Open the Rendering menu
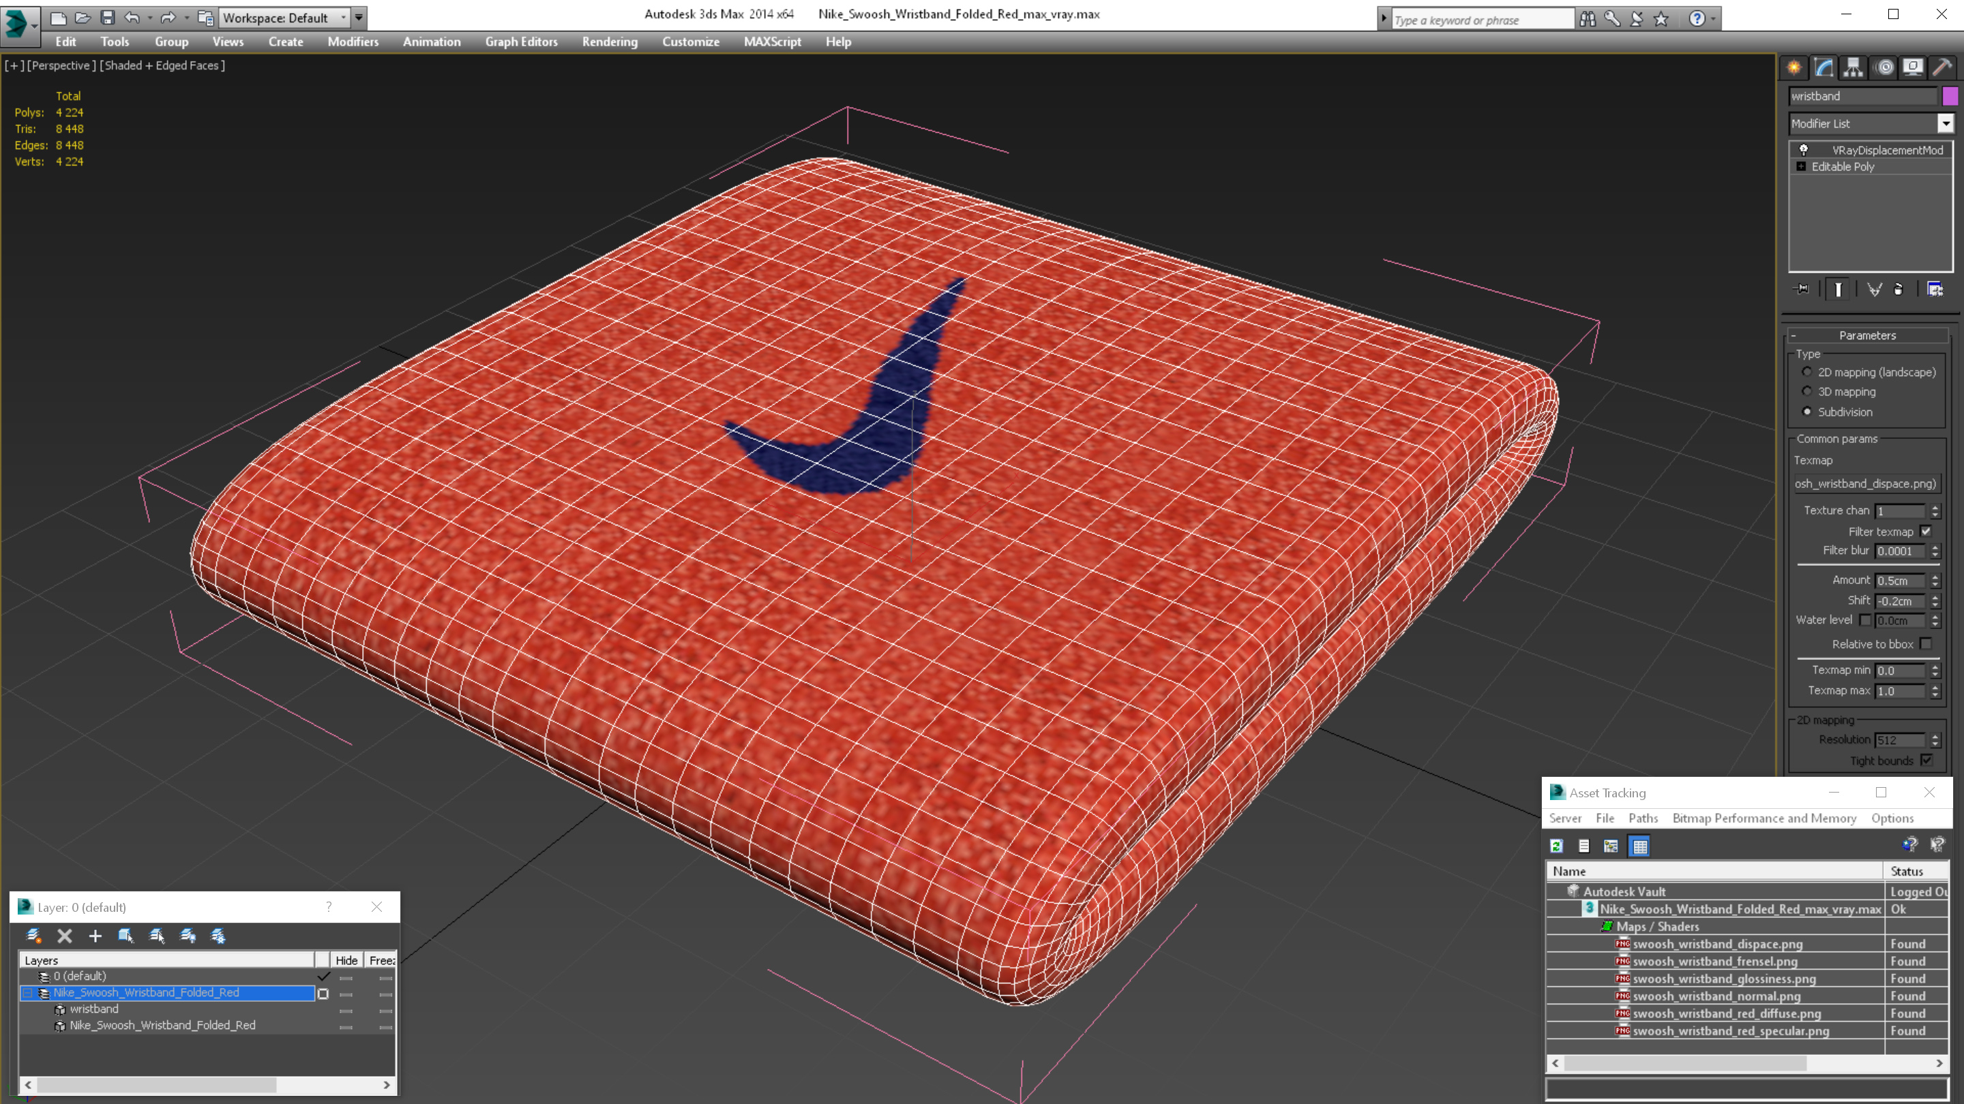The height and width of the screenshot is (1104, 1964). [x=609, y=42]
